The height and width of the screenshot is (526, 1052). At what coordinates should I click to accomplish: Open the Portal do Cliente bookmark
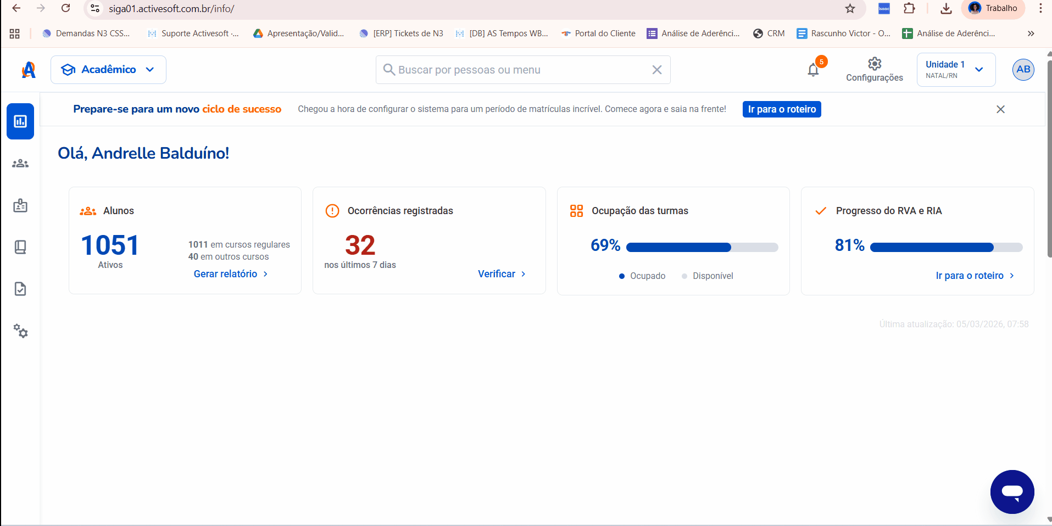(598, 33)
